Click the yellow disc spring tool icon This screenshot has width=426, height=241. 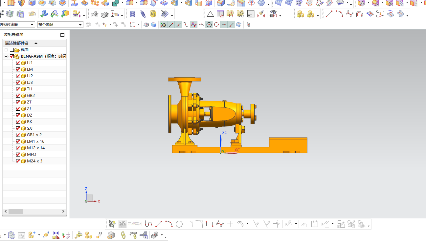[153, 14]
